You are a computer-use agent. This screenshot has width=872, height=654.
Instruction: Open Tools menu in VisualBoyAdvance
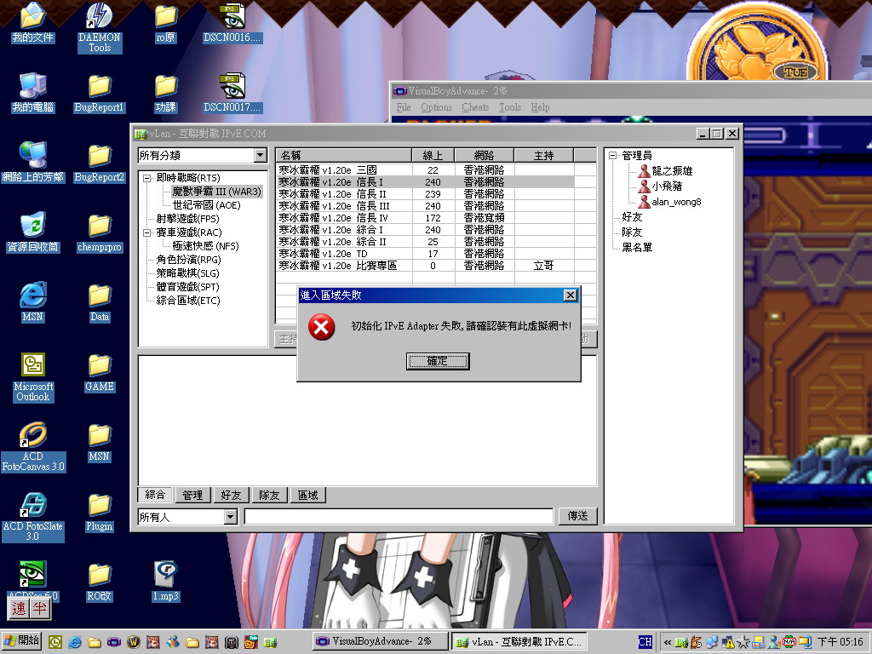coord(510,107)
